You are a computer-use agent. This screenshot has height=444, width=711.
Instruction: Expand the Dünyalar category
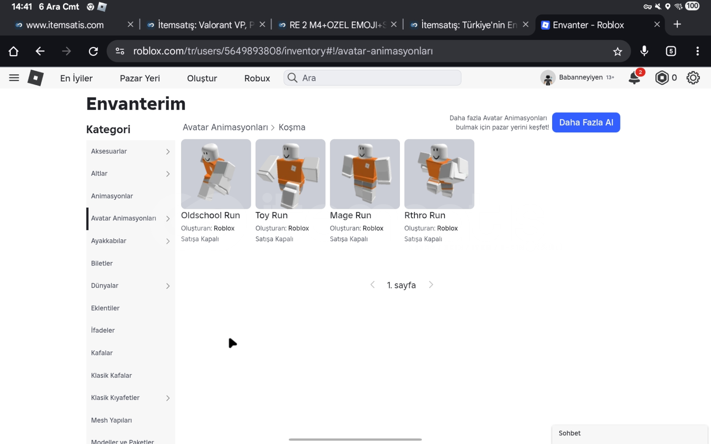point(167,286)
